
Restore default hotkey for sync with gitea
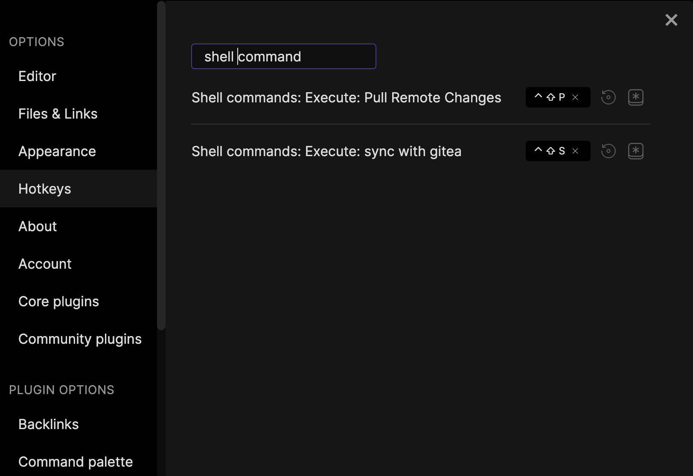coord(608,151)
